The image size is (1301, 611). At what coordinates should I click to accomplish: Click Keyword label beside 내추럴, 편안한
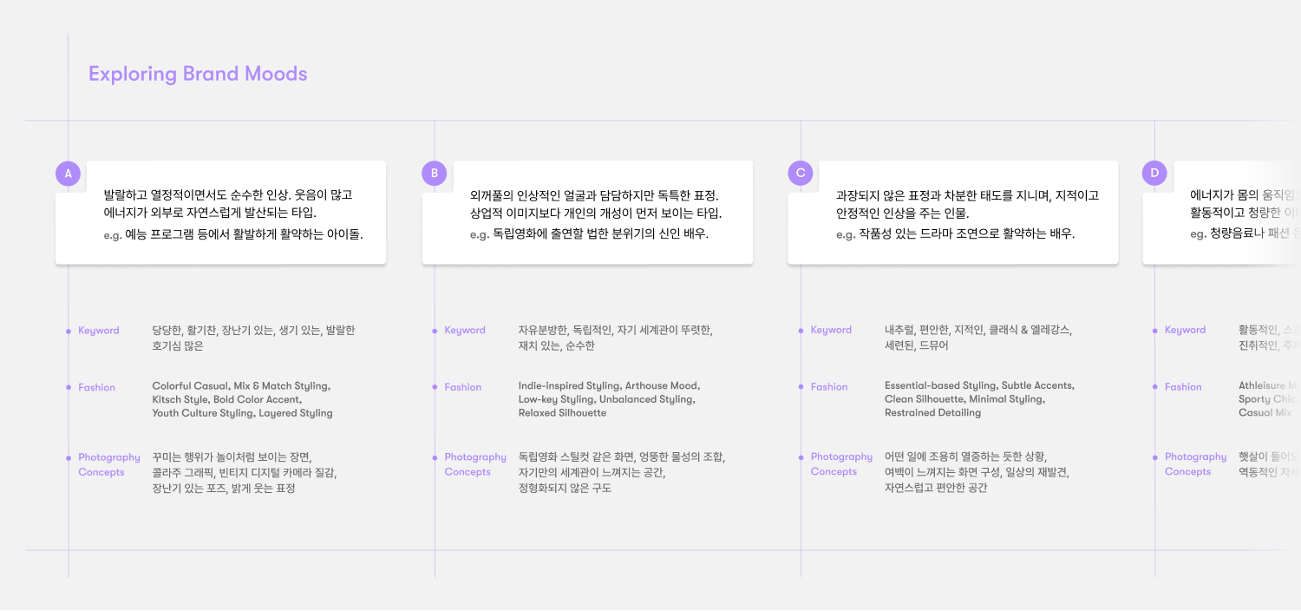coord(831,330)
